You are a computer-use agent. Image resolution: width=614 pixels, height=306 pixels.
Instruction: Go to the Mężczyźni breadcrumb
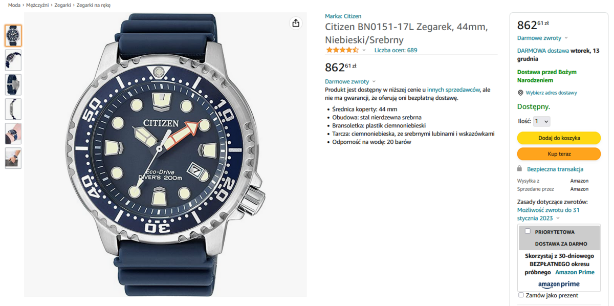37,5
